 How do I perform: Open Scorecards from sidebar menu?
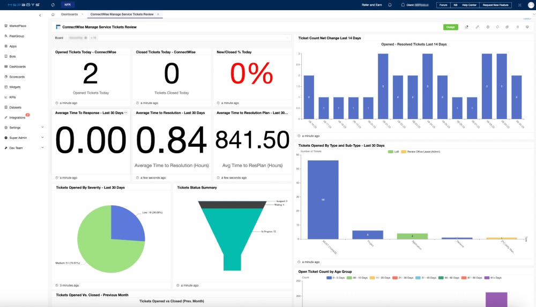coord(17,77)
